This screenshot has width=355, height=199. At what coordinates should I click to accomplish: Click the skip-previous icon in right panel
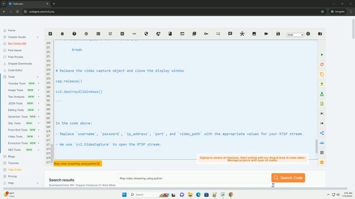(322, 123)
